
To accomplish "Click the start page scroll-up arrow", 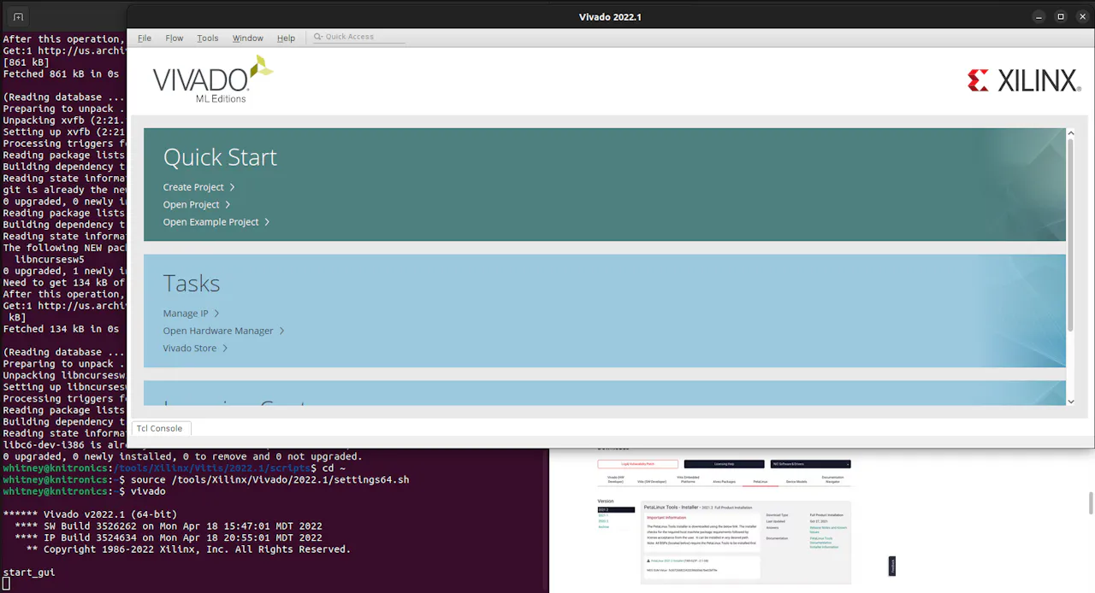I will tap(1071, 133).
